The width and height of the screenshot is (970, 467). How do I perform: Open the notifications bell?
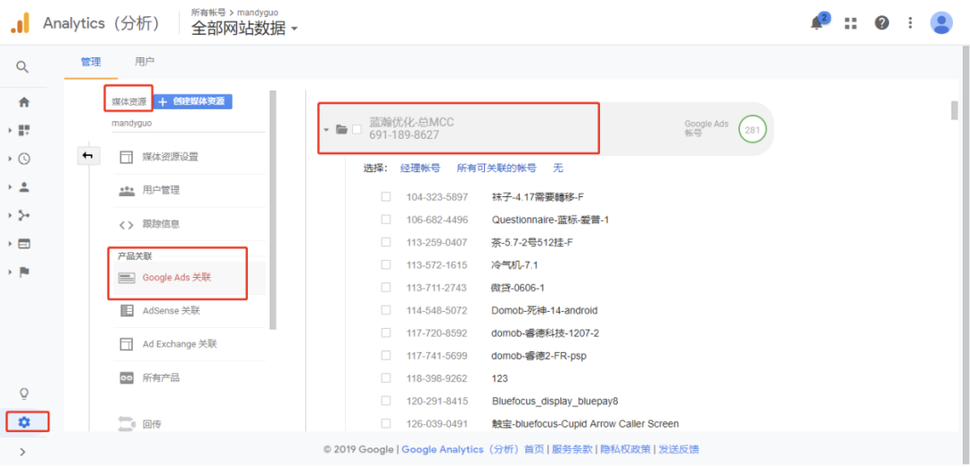pos(816,22)
